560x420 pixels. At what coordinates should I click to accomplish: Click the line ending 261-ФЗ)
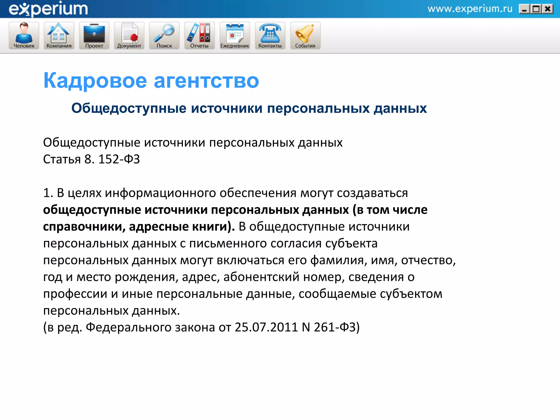[202, 327]
